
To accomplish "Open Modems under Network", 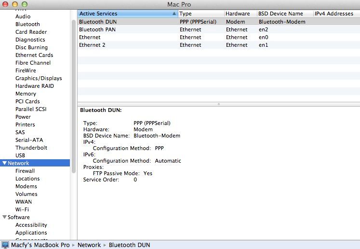I will click(26, 186).
